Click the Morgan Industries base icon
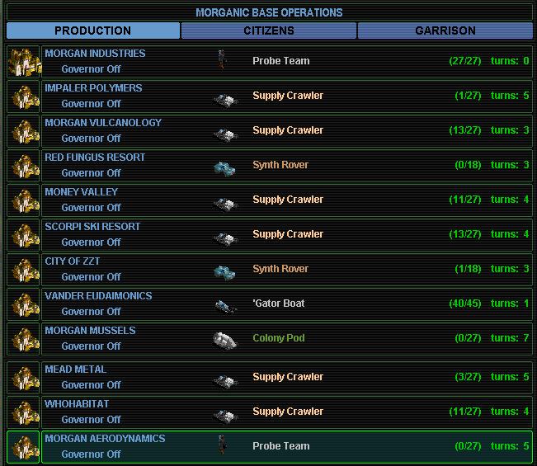Screen dimensions: 537x466 23,62
